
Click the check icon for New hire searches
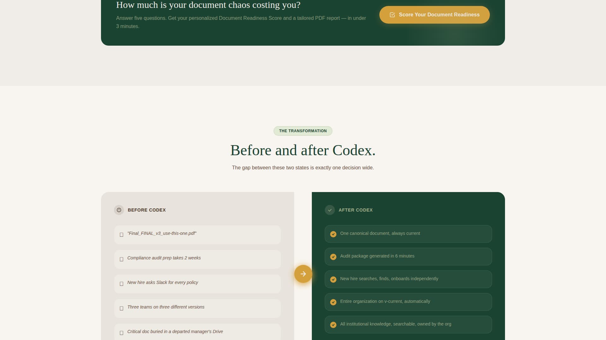(x=333, y=280)
